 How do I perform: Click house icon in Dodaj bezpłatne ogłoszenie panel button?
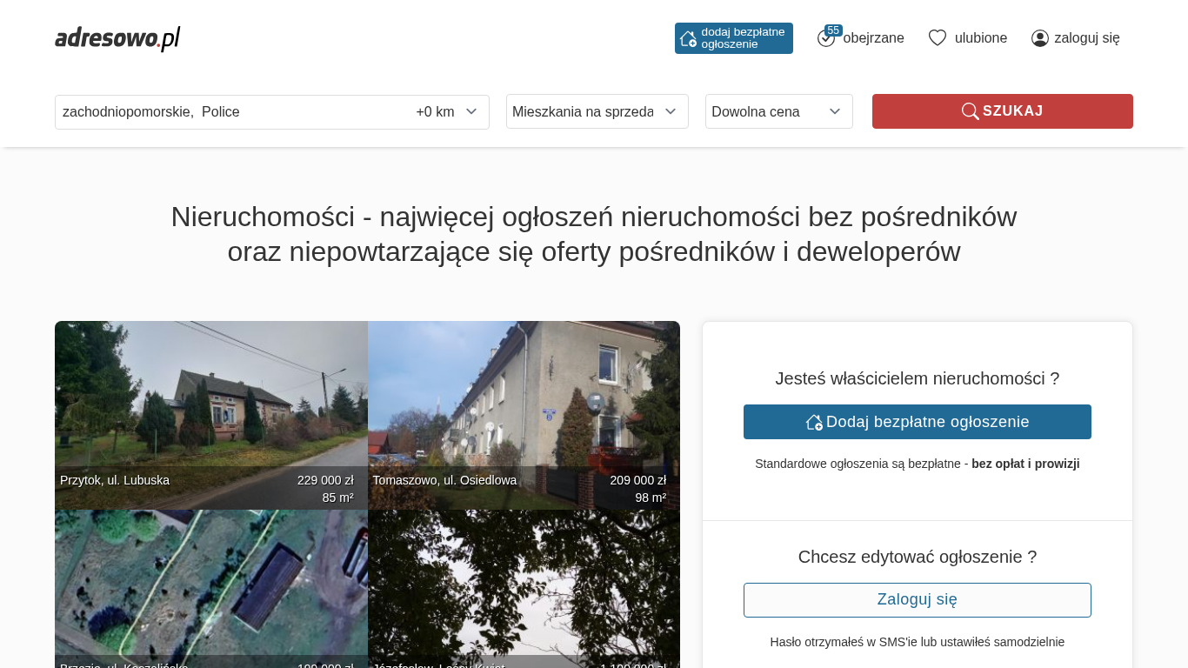coord(814,422)
